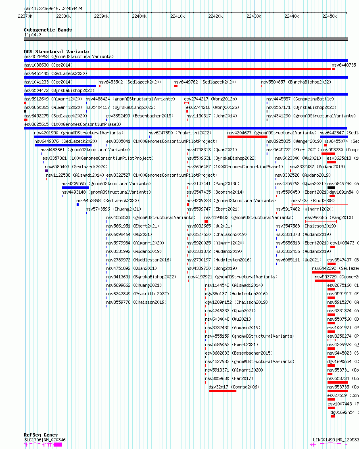Click the black bar under nsv5849790

[331, 188]
